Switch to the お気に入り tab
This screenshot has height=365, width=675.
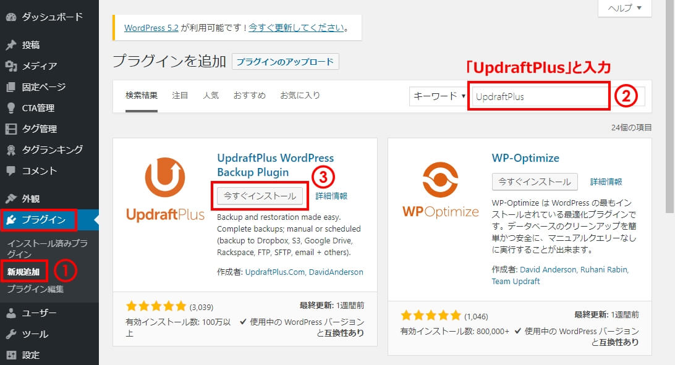click(x=300, y=96)
